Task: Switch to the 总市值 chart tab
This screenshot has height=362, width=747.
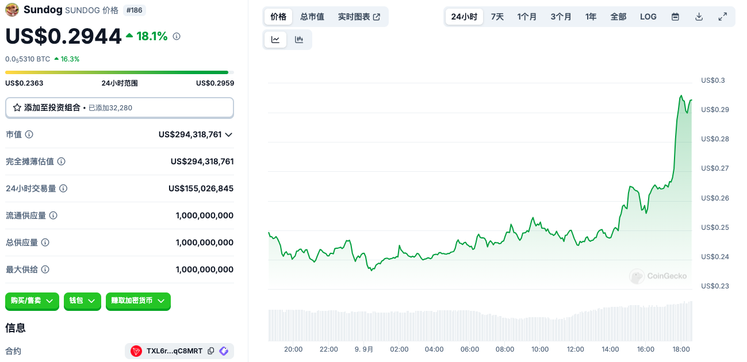Action: (312, 17)
